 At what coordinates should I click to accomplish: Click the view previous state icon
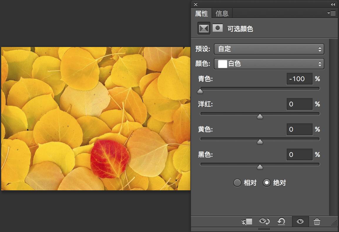pyautogui.click(x=264, y=221)
